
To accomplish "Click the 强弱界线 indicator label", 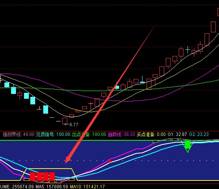I will (x=12, y=134).
